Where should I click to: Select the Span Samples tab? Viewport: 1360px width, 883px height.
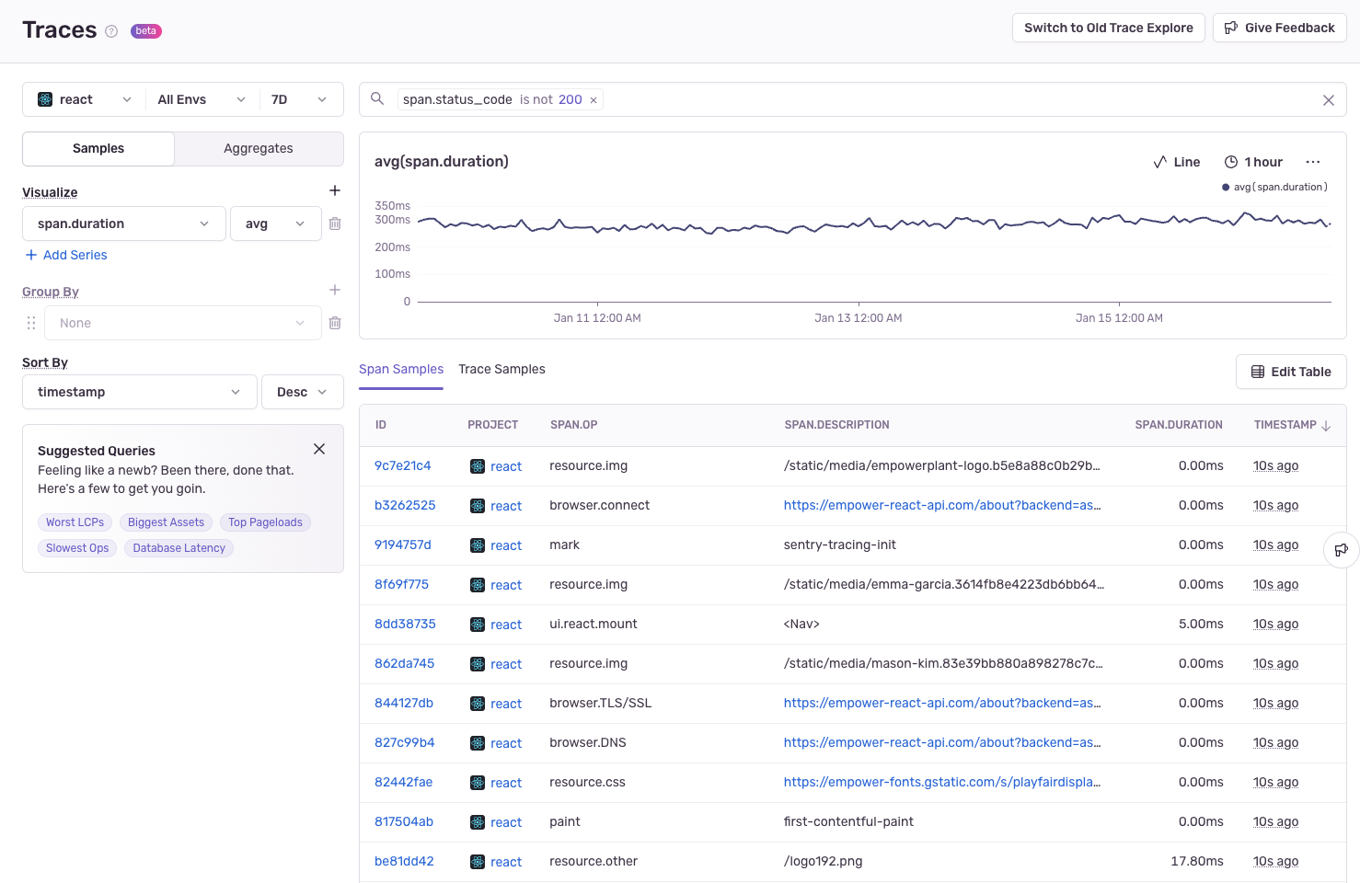401,369
